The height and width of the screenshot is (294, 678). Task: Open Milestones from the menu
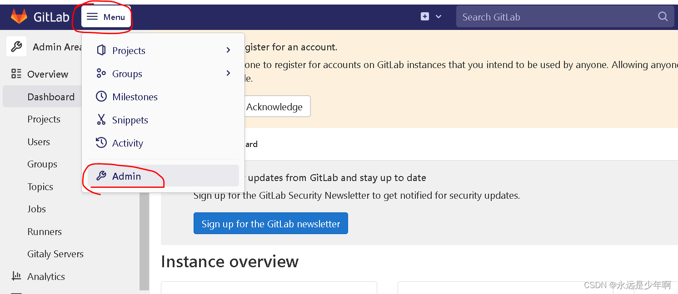tap(135, 97)
